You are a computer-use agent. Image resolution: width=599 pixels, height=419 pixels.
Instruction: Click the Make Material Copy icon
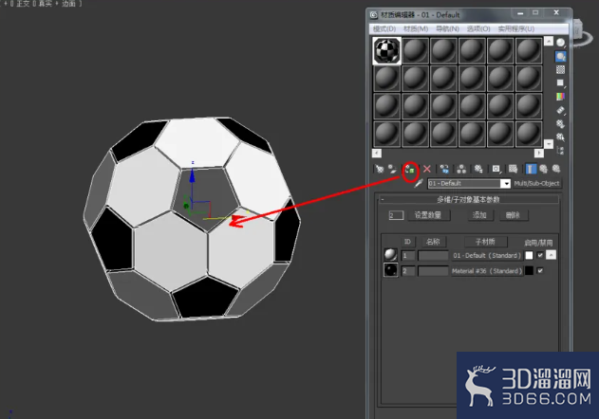444,169
